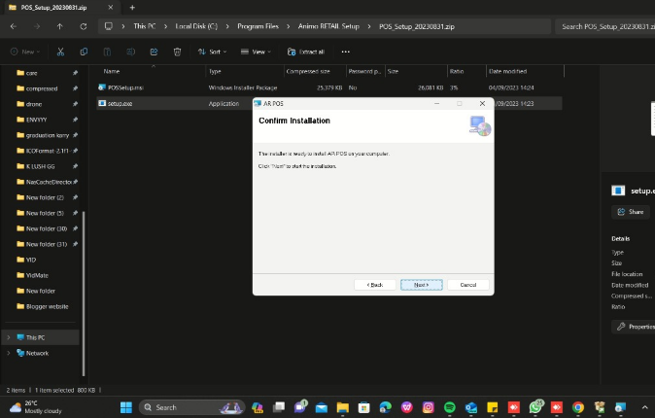
Task: Refresh the current folder view
Action: [x=81, y=26]
